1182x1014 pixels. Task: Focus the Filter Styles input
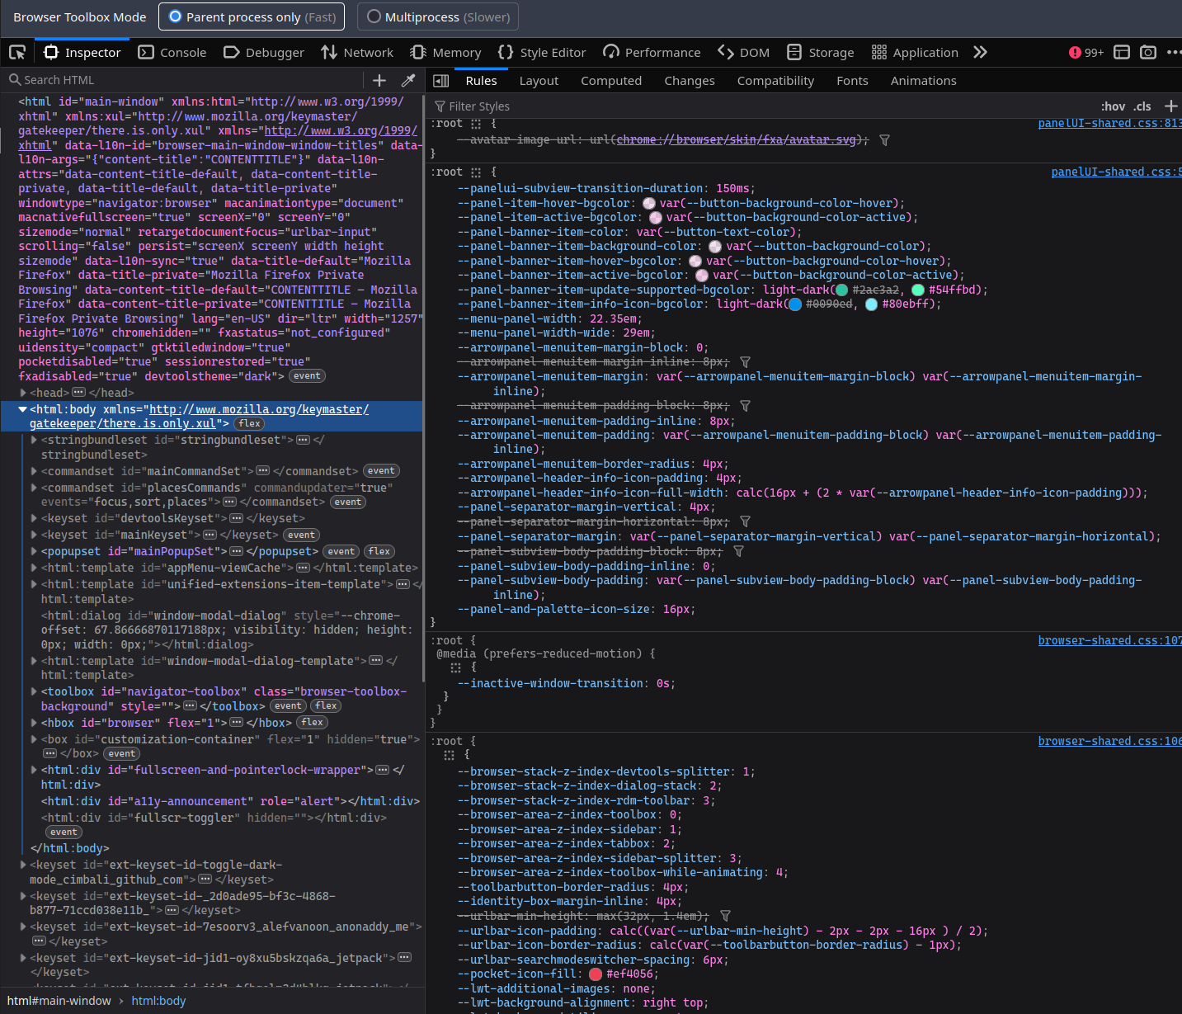759,106
